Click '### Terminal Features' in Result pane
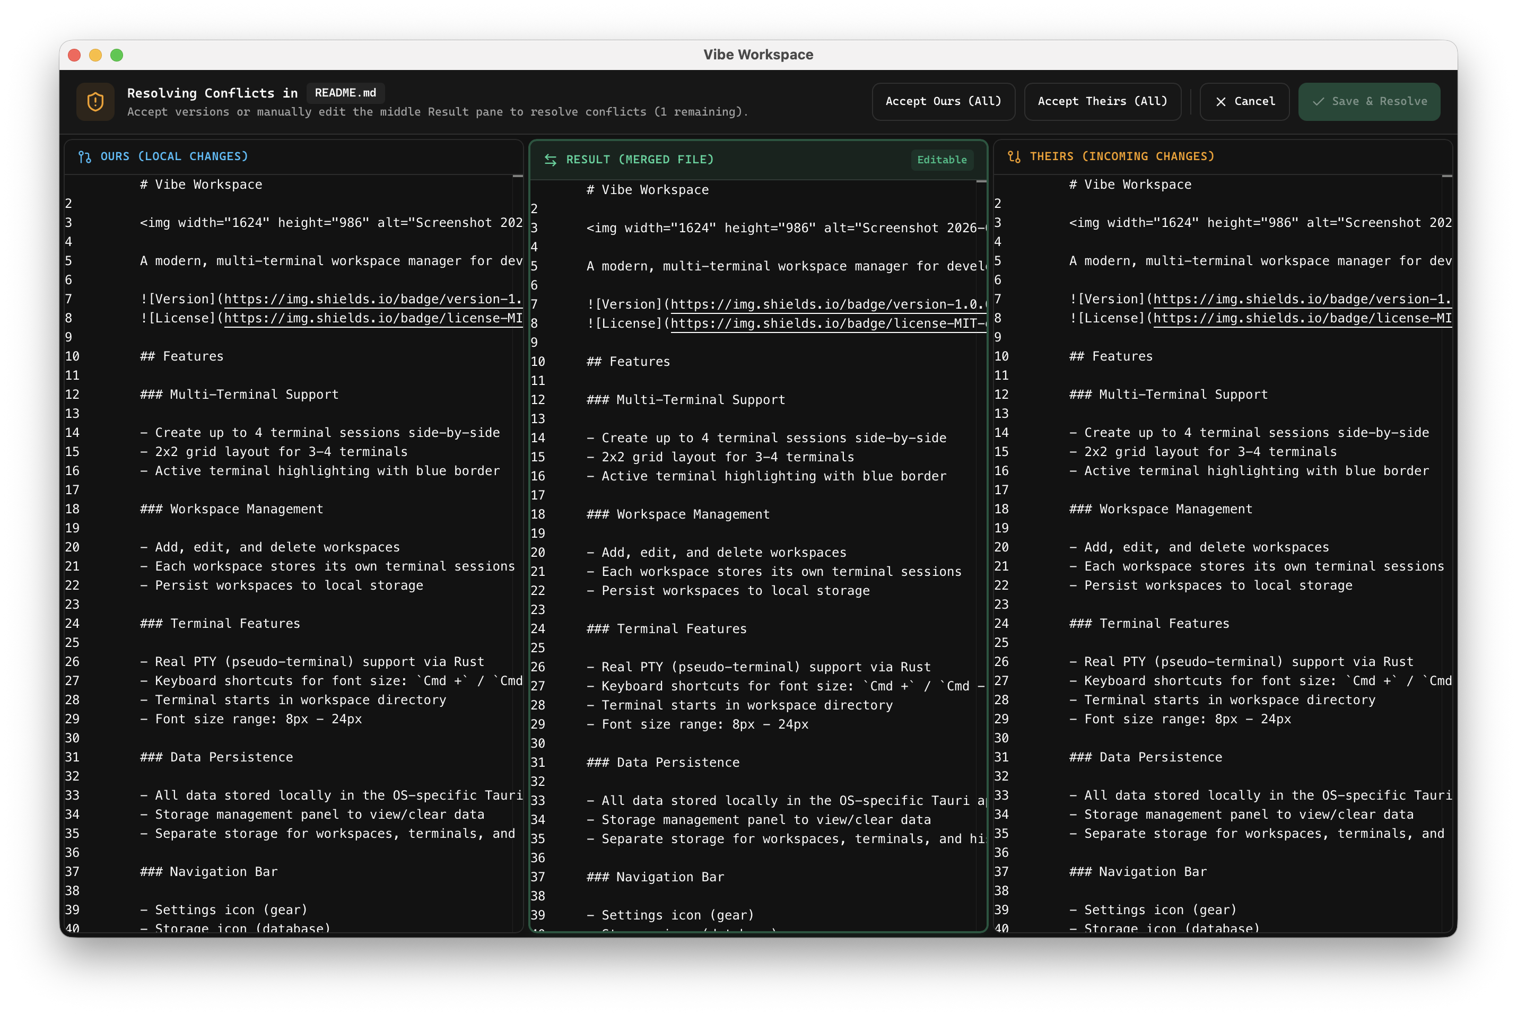1517x1016 pixels. 666,629
